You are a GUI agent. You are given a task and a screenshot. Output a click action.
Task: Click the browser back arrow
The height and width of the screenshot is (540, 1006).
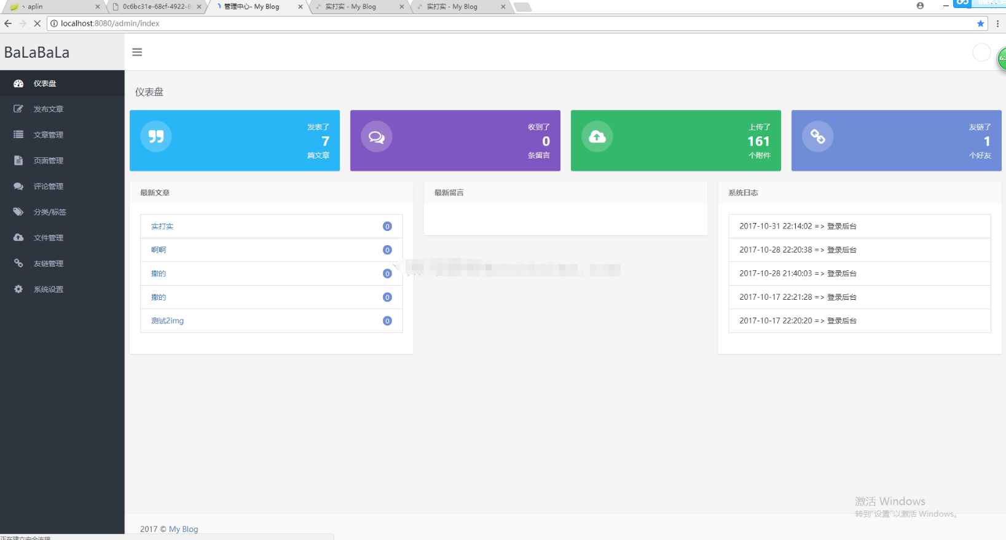8,23
